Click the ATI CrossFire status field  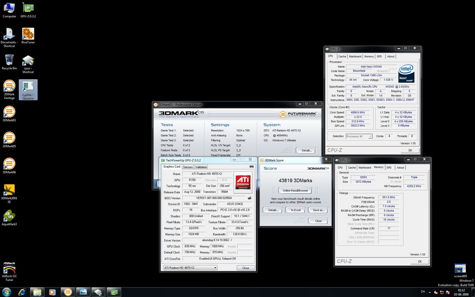click(x=217, y=259)
